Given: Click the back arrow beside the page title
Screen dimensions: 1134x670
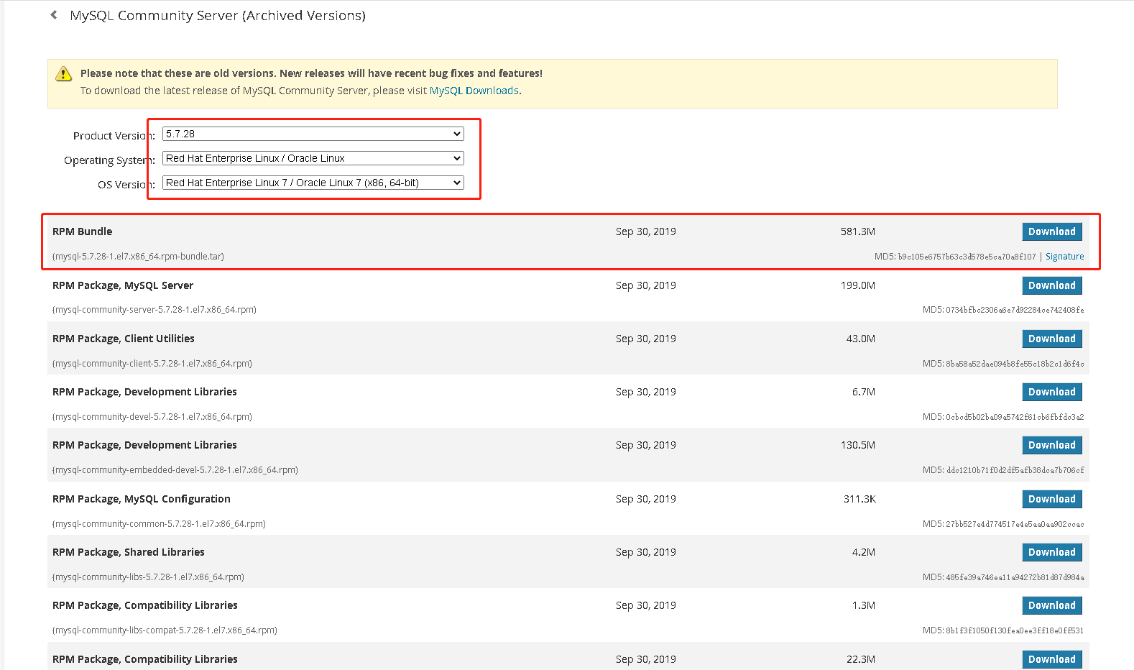Looking at the screenshot, I should (54, 15).
